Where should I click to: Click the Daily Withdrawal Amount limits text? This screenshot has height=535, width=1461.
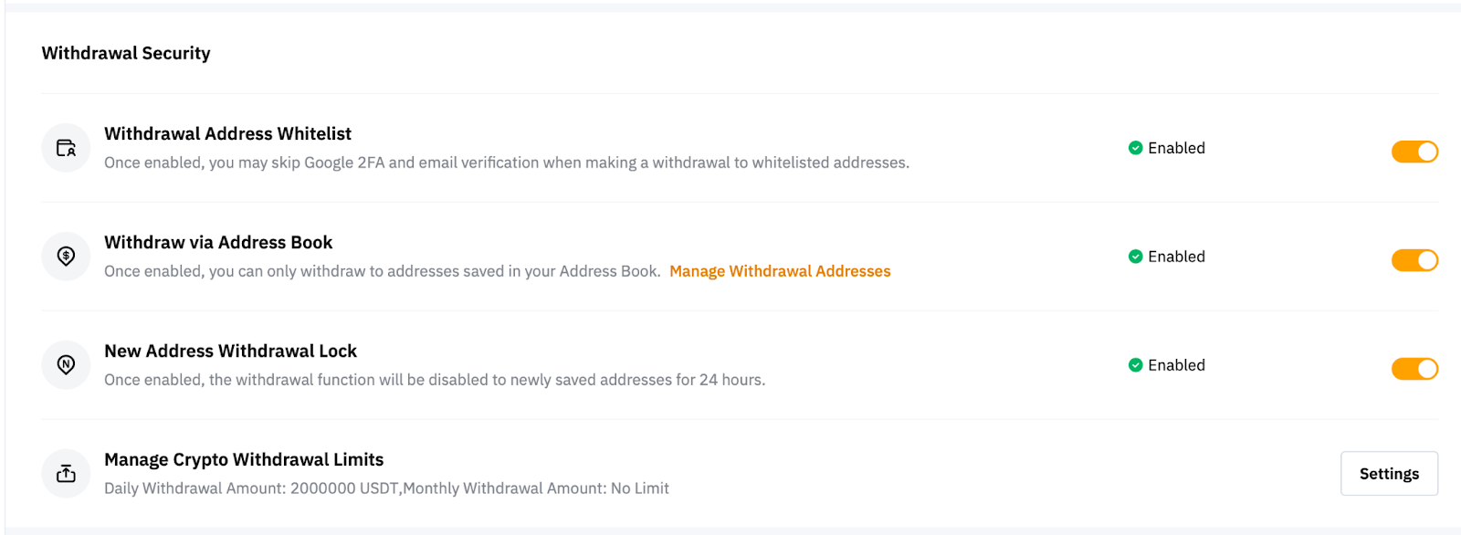(x=386, y=488)
